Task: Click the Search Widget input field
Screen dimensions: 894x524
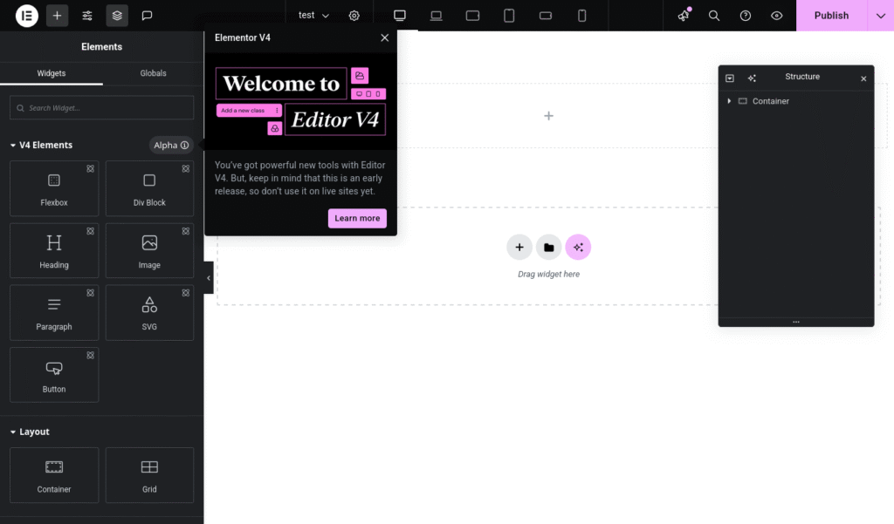Action: [102, 108]
